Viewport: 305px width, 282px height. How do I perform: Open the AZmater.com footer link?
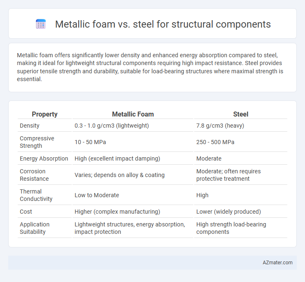[x=277, y=263]
